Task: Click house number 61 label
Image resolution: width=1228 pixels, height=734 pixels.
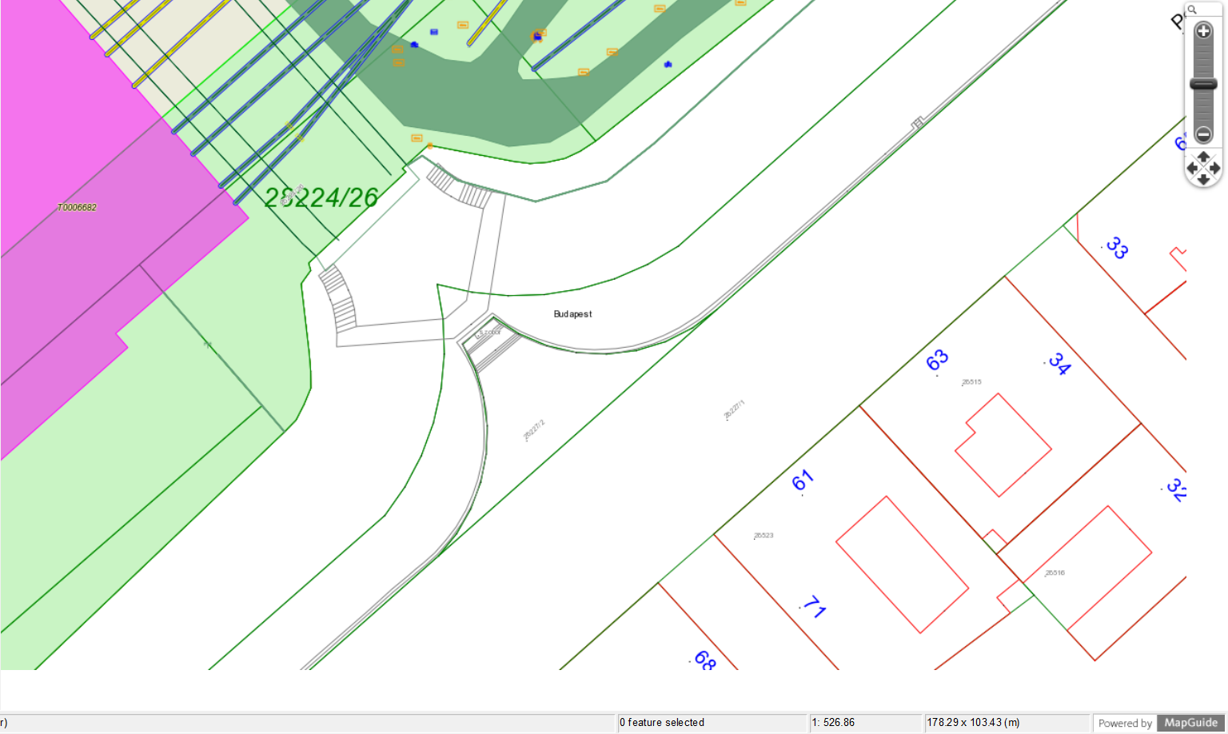Action: [x=803, y=481]
